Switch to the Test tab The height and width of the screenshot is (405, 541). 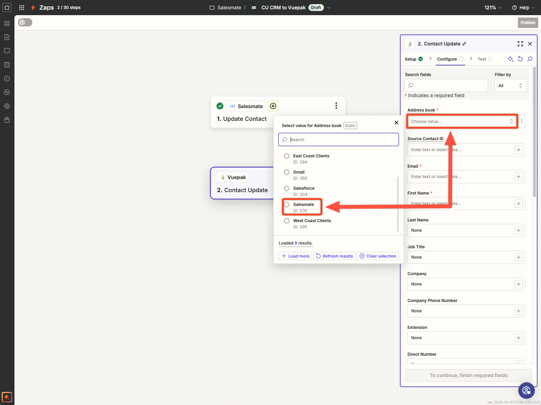tap(485, 59)
